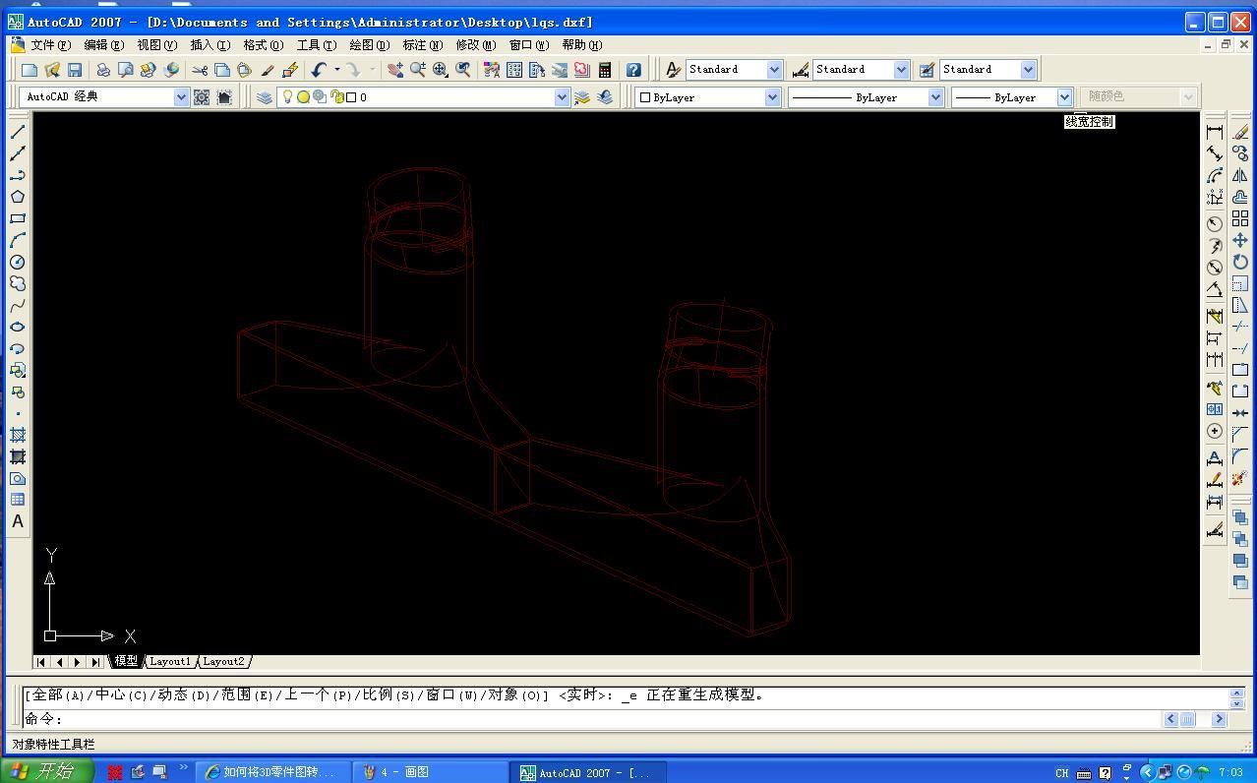Select the Hatch tool
This screenshot has width=1257, height=783.
click(x=18, y=435)
